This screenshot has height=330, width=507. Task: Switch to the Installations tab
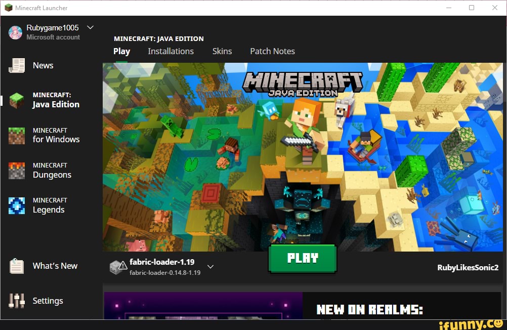(171, 51)
